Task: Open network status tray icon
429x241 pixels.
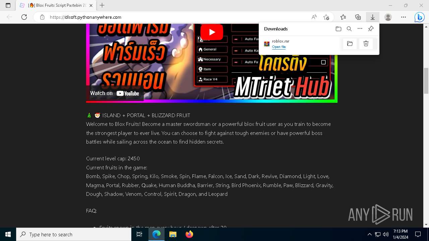Action: click(378, 234)
